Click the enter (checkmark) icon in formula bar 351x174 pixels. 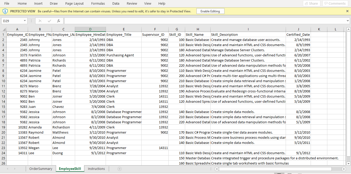click(49, 21)
